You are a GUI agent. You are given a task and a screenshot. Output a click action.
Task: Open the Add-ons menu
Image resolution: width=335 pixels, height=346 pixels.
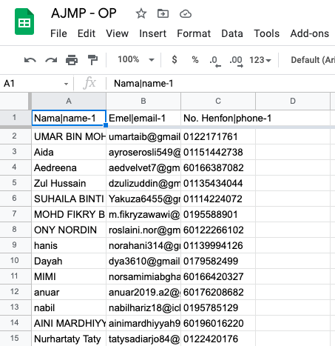tap(310, 33)
